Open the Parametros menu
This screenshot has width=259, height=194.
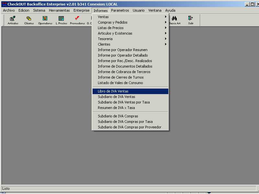(120, 10)
